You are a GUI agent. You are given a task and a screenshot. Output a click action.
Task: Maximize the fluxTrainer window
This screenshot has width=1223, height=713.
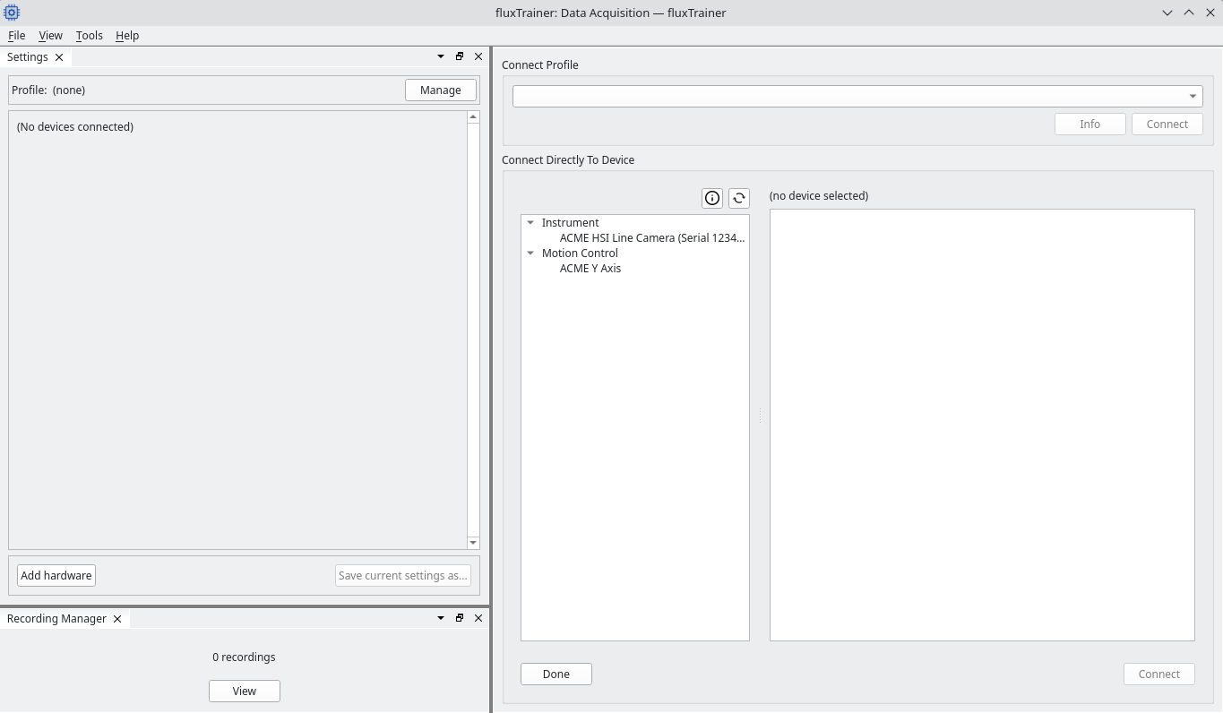(x=1189, y=13)
